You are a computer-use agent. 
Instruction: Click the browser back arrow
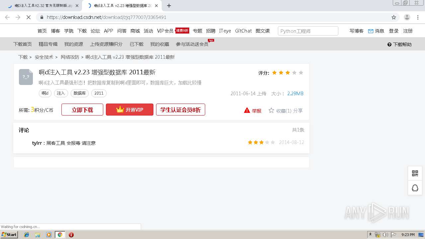point(7,17)
